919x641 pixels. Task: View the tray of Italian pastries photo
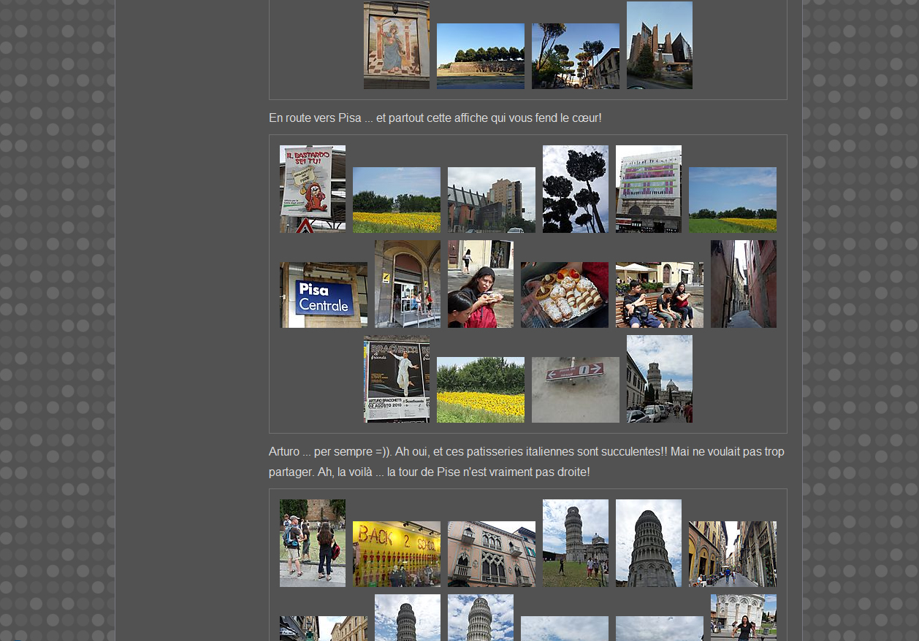[x=564, y=295]
